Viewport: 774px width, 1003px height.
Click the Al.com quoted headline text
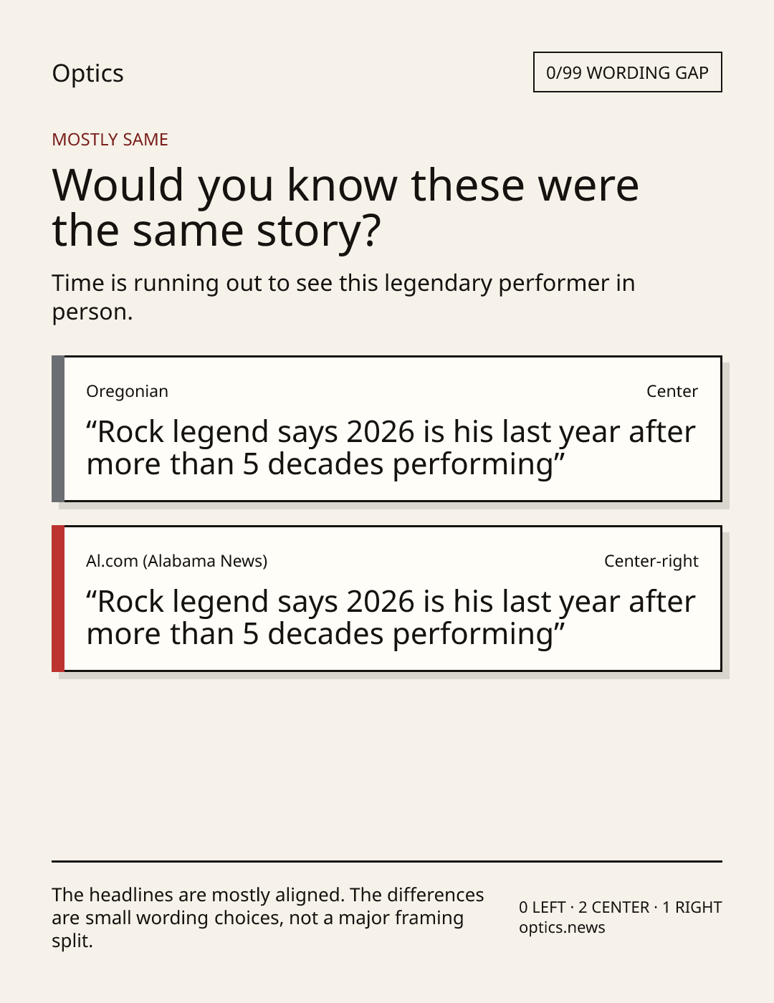[391, 618]
